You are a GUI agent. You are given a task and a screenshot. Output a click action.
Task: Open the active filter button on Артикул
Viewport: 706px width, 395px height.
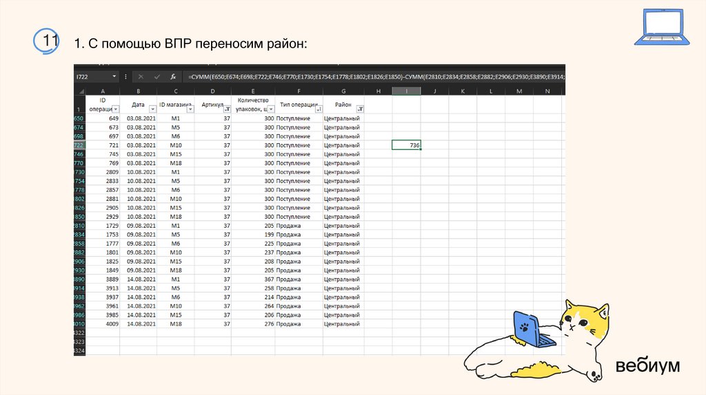click(227, 109)
